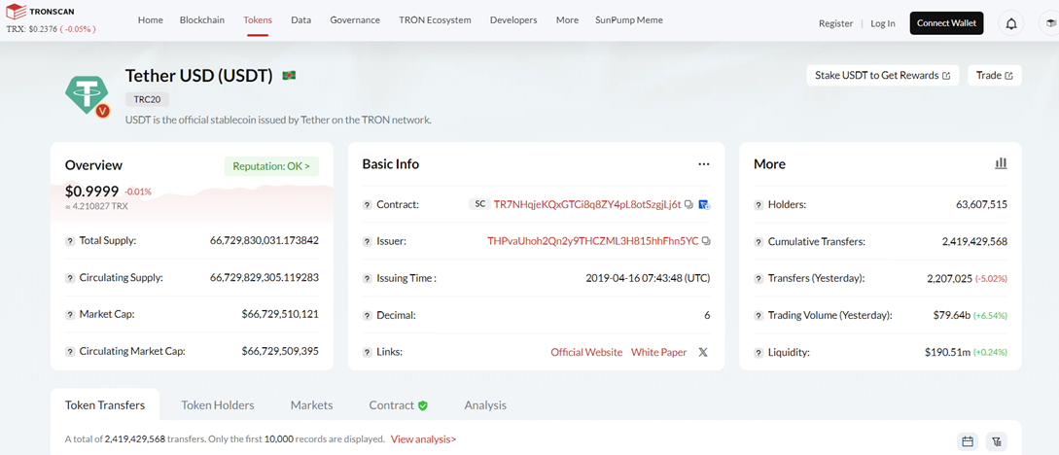
Task: Open issuer address THPvaUhoh2Qn2y9THCZML3H815hhFhn5YC
Action: pos(593,241)
